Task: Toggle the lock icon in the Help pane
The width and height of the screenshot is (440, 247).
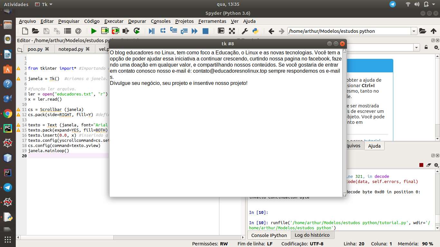Action: [x=426, y=47]
